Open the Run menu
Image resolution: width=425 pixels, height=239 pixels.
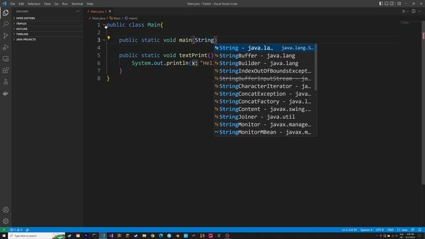coord(65,4)
